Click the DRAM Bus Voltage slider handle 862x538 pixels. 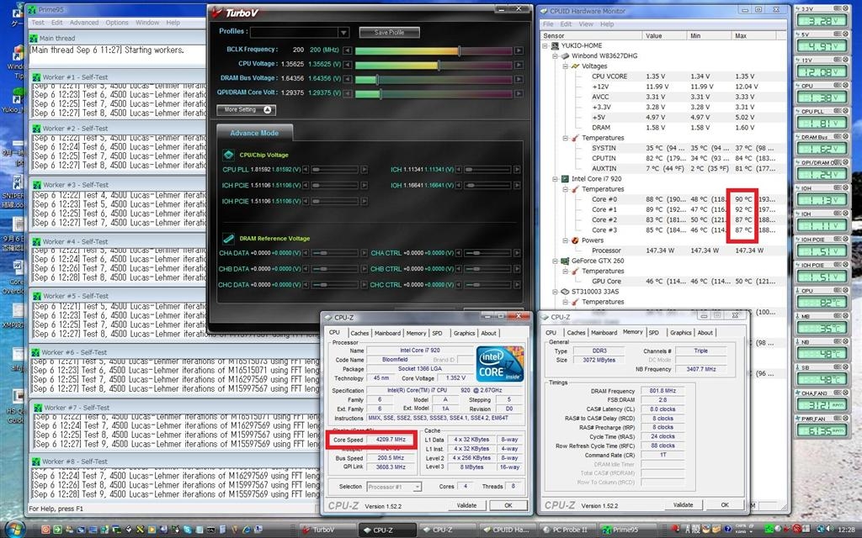377,80
